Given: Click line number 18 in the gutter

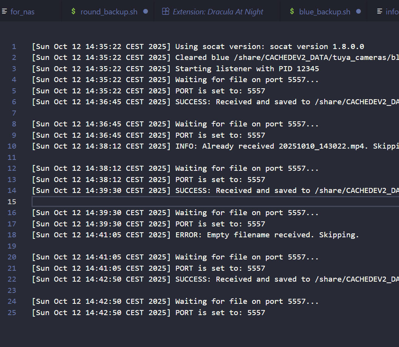Looking at the screenshot, I should point(12,235).
